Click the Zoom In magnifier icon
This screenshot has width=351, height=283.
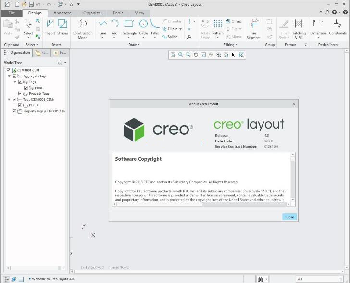pos(180,55)
